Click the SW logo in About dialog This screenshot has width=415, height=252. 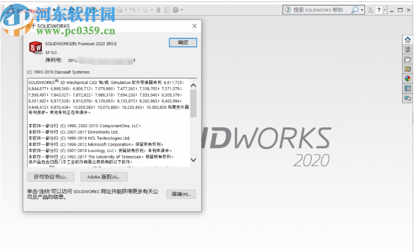click(x=35, y=48)
